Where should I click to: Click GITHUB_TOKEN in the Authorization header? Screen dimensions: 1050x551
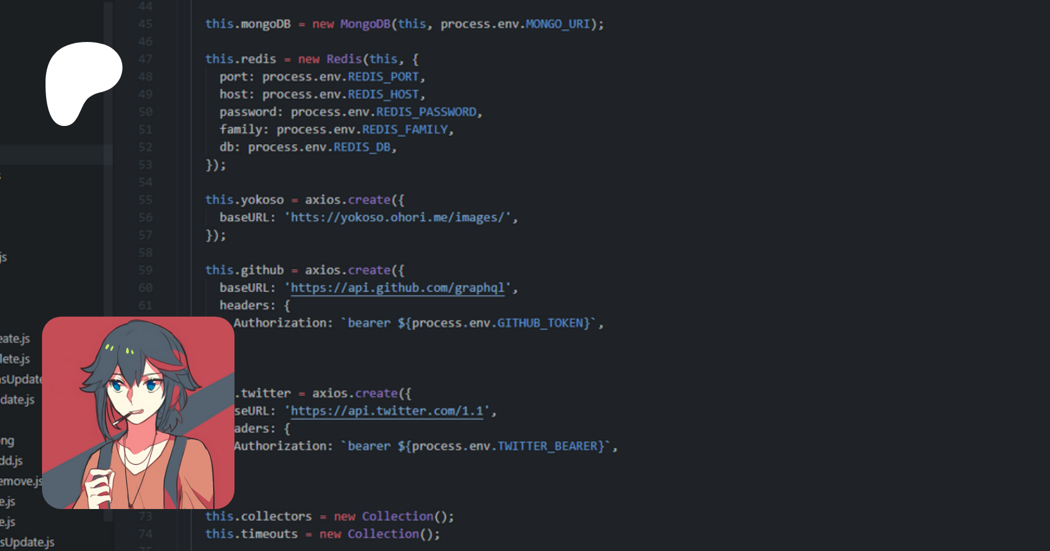pyautogui.click(x=542, y=323)
